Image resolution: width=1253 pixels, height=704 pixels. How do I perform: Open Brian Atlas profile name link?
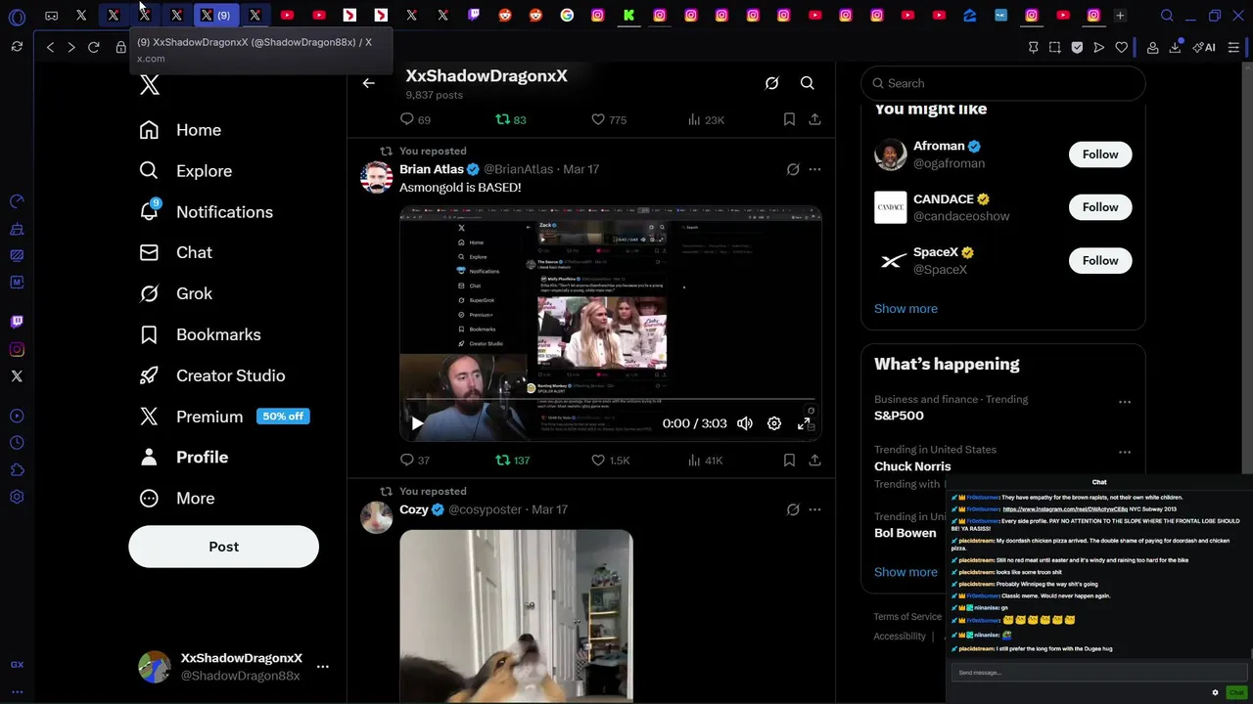pyautogui.click(x=432, y=169)
